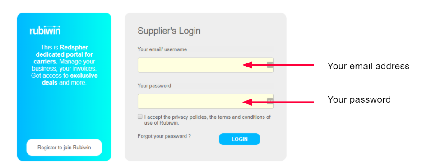Click Register to join Rubiwin
This screenshot has width=436, height=166.
click(64, 148)
